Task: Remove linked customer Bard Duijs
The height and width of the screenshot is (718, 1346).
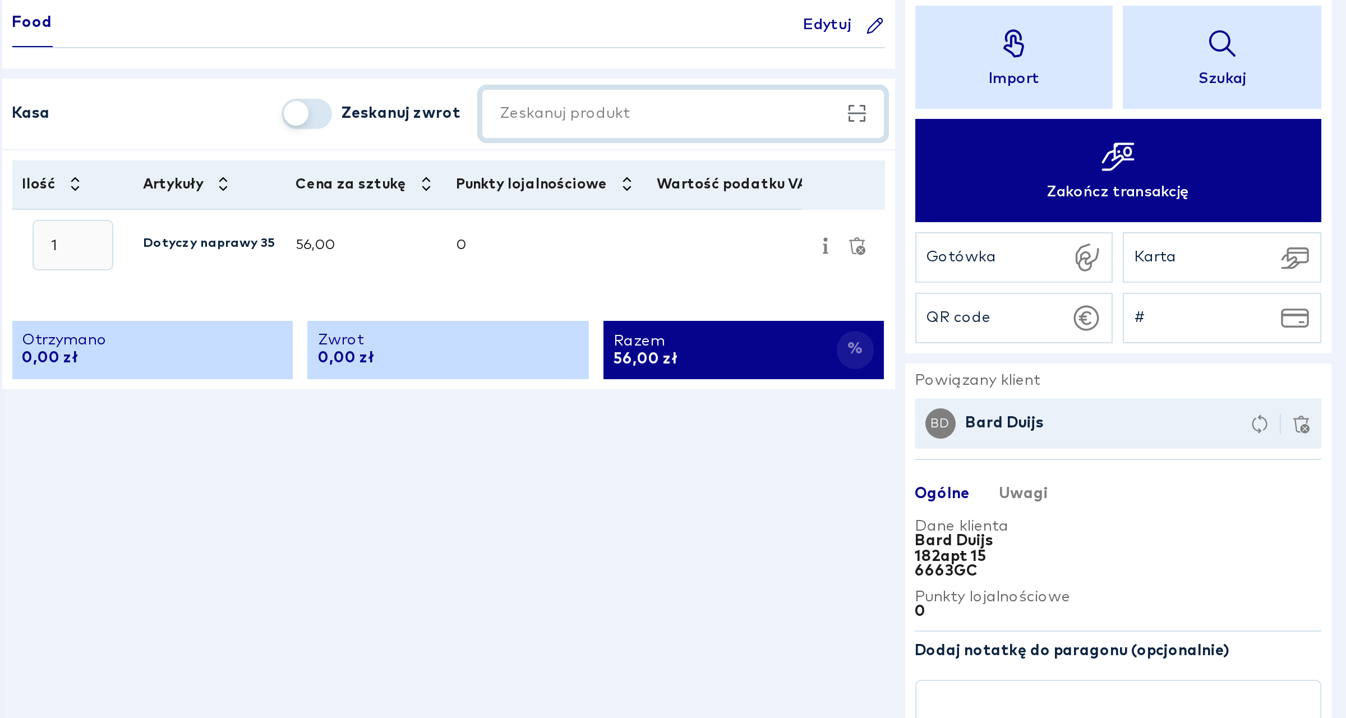Action: (1301, 424)
